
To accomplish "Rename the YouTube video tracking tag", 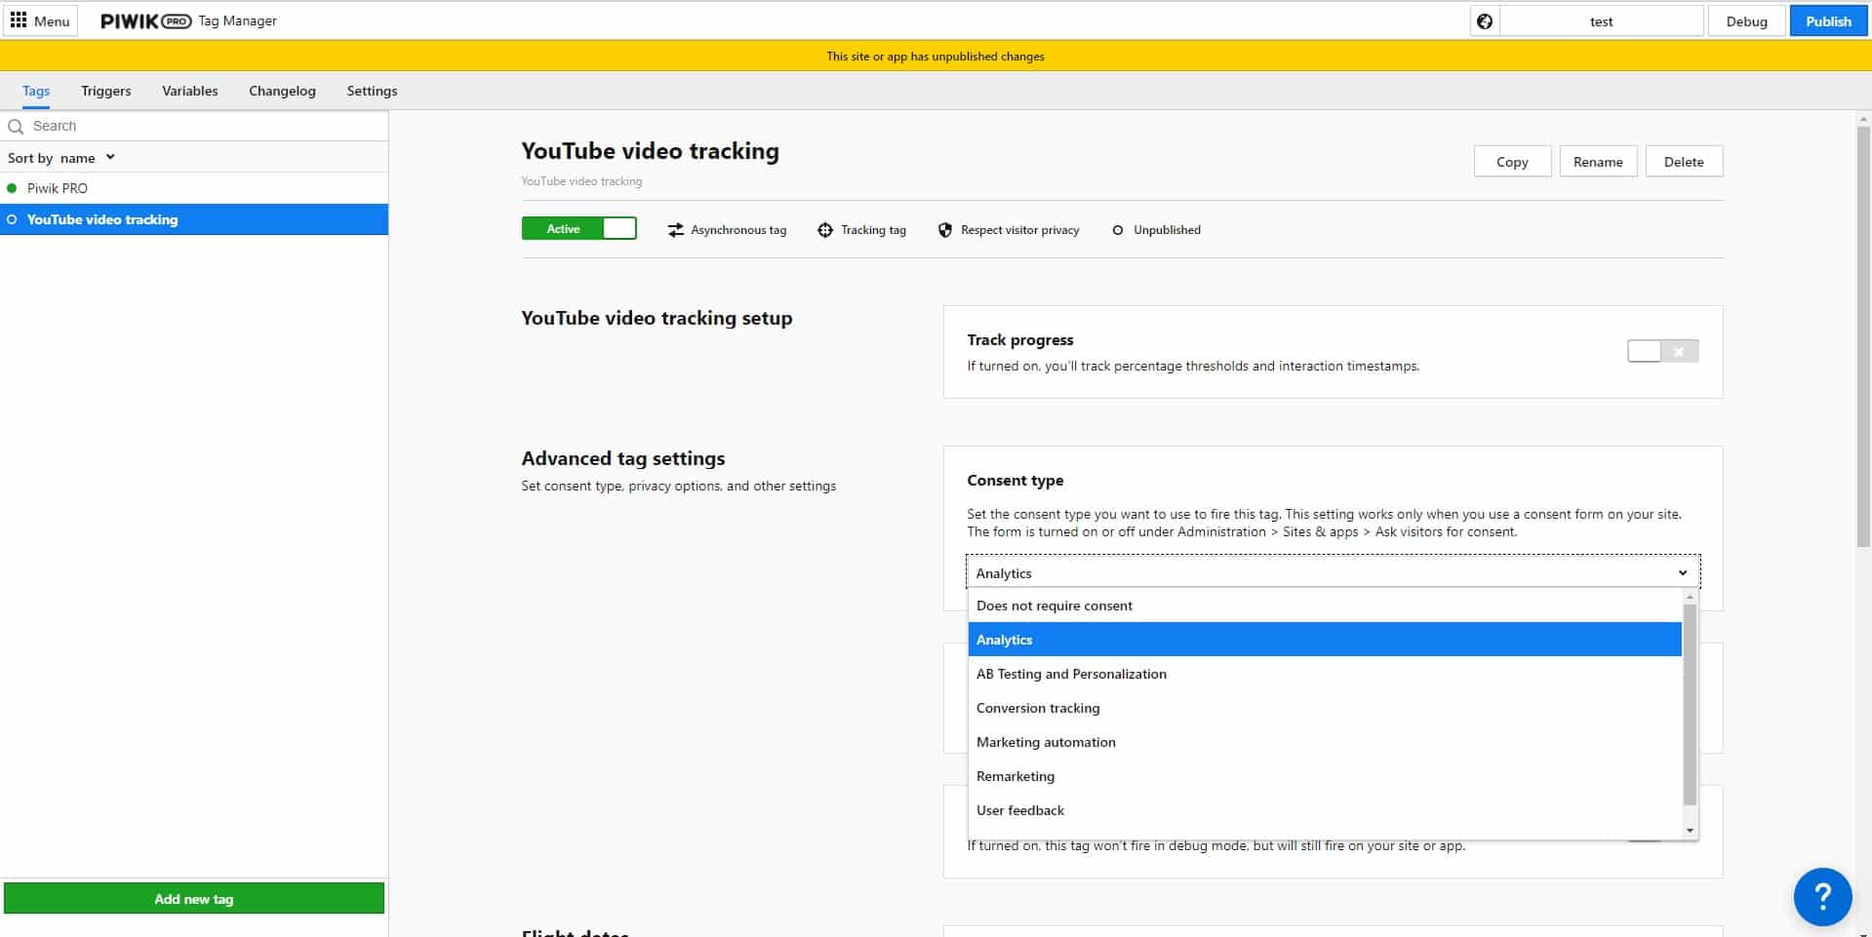I will tap(1598, 162).
